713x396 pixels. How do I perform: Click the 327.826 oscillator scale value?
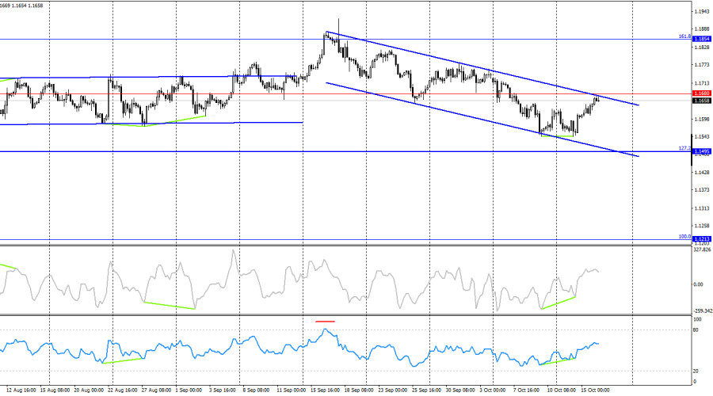click(x=702, y=249)
